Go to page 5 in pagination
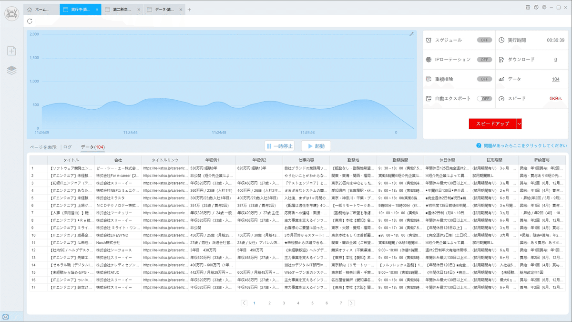The width and height of the screenshot is (572, 322). click(312, 303)
